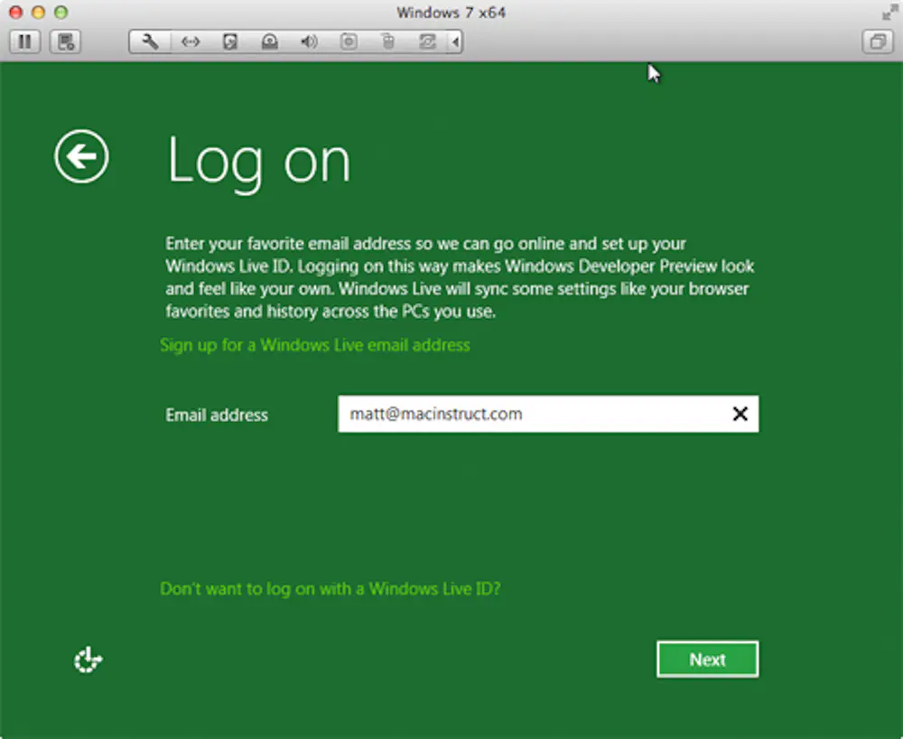Click the hard disk icon in toolbar
Image resolution: width=903 pixels, height=739 pixels.
(x=229, y=42)
